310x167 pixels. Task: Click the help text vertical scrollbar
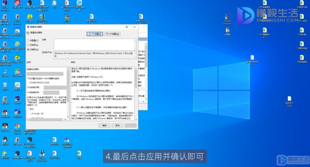click(x=136, y=94)
